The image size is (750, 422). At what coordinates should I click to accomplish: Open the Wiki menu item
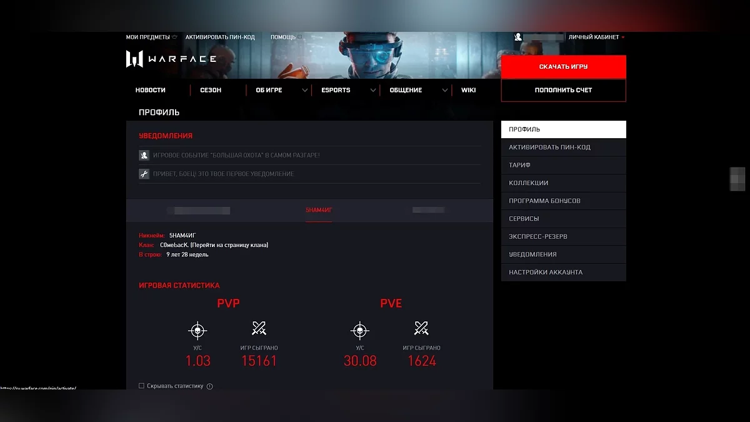pos(469,90)
